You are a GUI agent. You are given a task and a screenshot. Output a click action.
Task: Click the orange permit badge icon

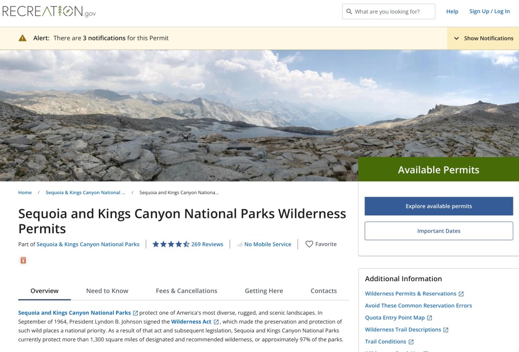(23, 260)
